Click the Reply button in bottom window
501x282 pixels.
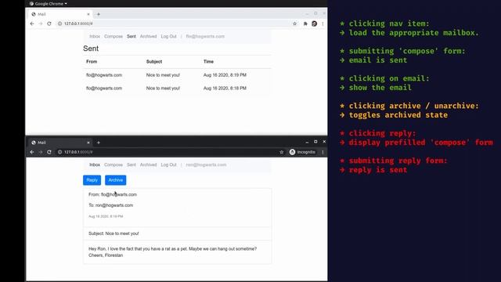click(x=92, y=180)
